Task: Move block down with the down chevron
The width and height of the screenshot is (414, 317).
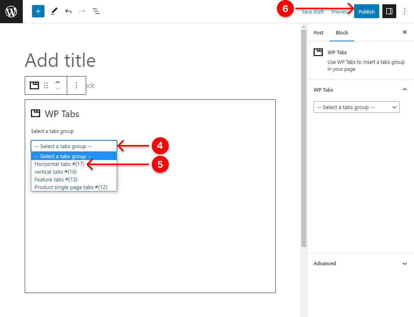Action: (x=58, y=89)
